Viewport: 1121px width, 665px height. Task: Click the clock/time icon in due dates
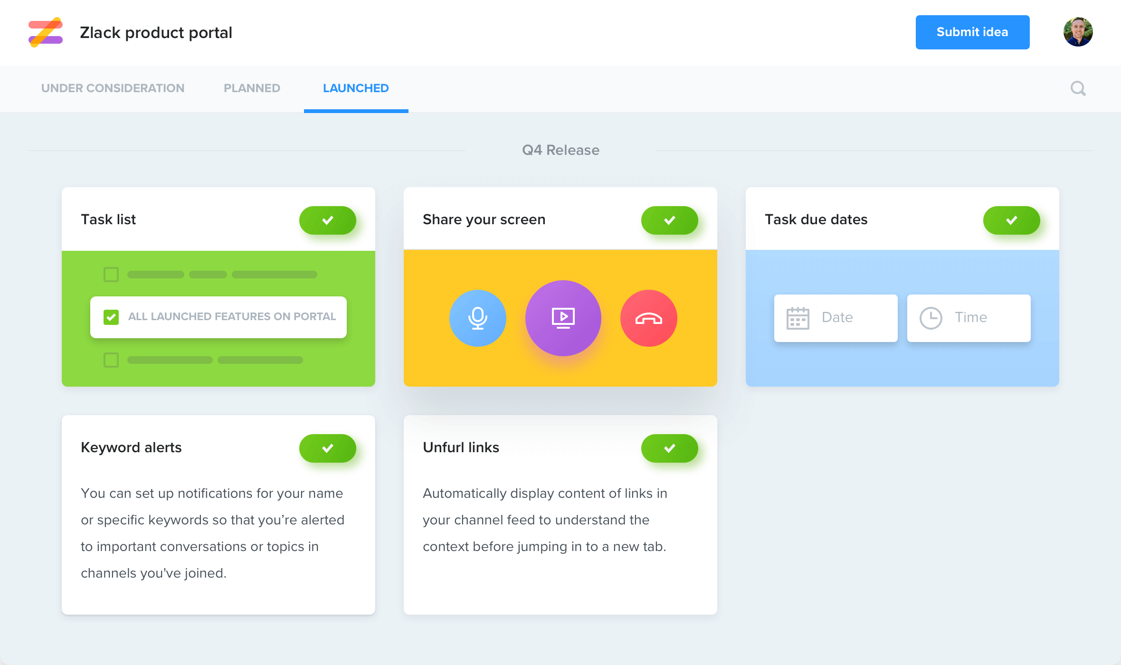pos(931,318)
